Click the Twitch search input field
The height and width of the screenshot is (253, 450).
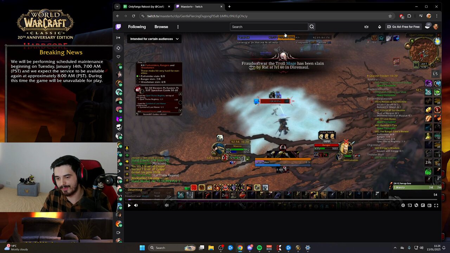click(269, 27)
